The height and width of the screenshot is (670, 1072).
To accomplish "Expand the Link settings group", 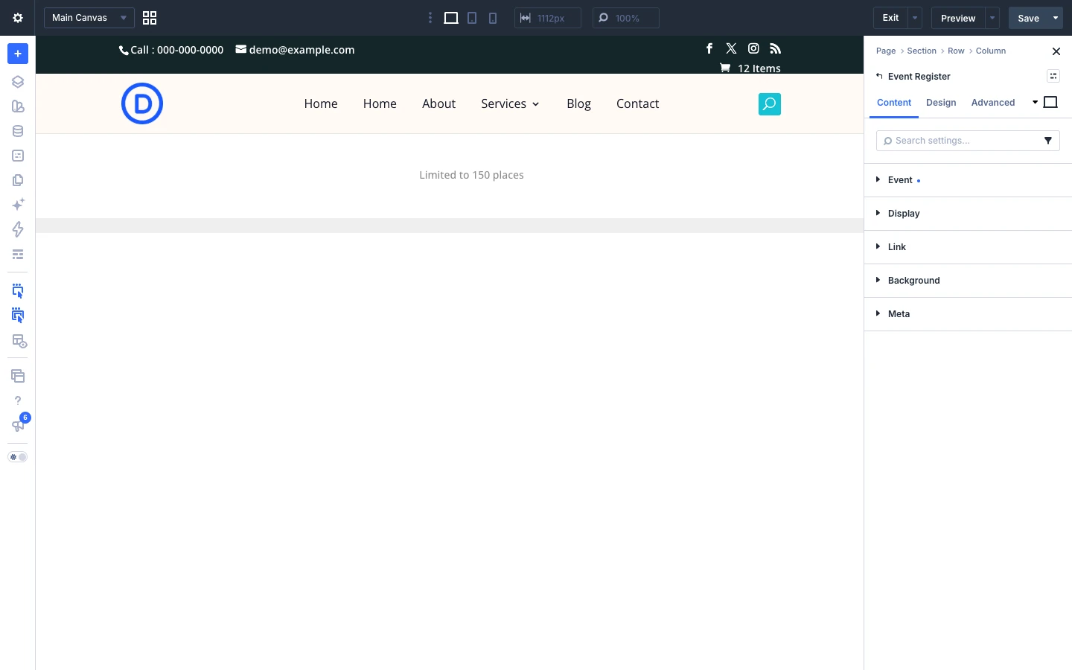I will 968,247.
